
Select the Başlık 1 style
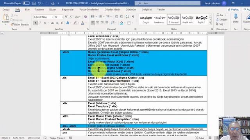tap(202, 19)
